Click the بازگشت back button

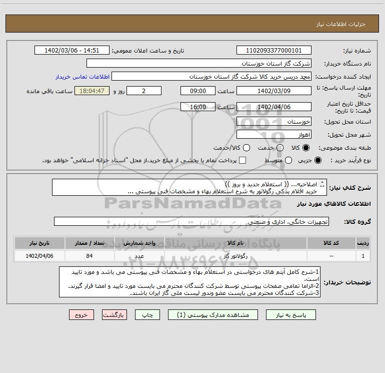pyautogui.click(x=114, y=315)
